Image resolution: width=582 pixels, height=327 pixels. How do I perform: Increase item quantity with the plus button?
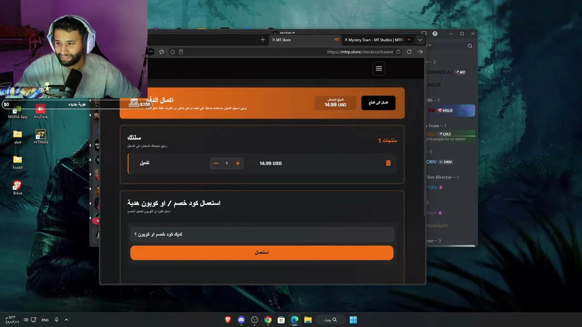coord(237,163)
